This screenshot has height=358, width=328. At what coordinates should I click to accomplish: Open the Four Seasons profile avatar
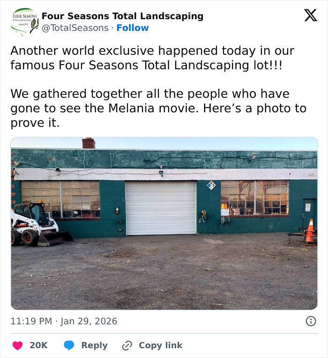tap(25, 22)
